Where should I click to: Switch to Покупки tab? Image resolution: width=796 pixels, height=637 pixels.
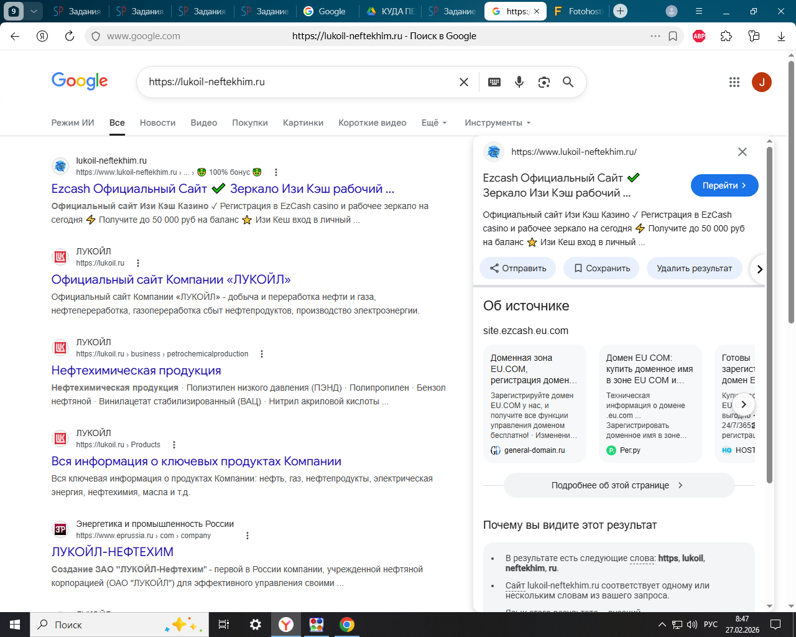[250, 123]
